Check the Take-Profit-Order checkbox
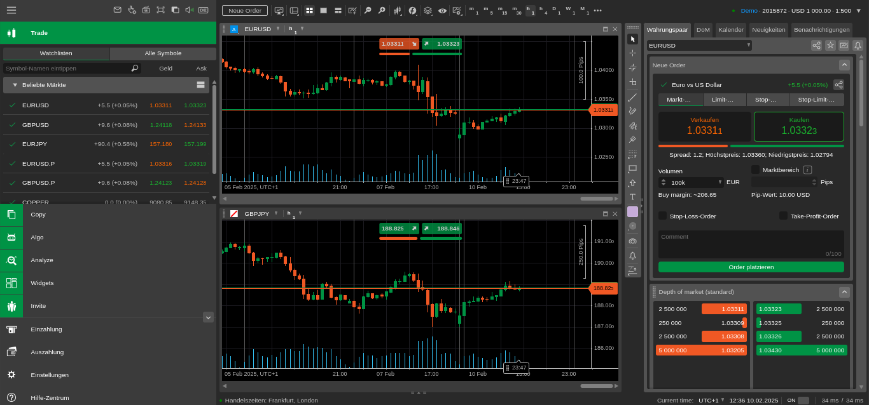Screen dimensions: 869x405 click(783, 216)
